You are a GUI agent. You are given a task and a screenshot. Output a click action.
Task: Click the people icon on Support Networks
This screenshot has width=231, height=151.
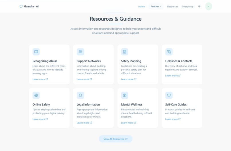pos(81,52)
